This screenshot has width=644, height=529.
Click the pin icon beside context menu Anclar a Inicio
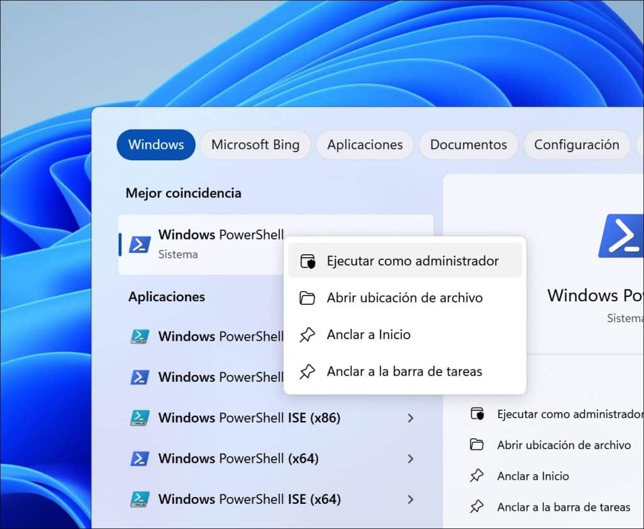point(307,335)
